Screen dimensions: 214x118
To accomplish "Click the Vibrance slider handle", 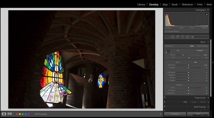I will 189,91.
